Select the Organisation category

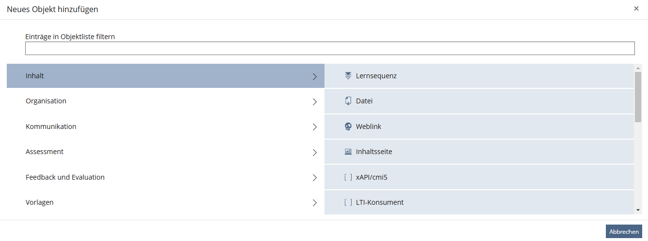point(166,101)
